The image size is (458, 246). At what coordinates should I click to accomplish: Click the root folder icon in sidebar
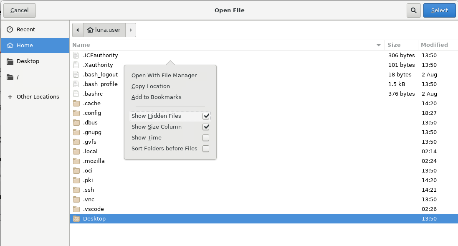point(10,77)
